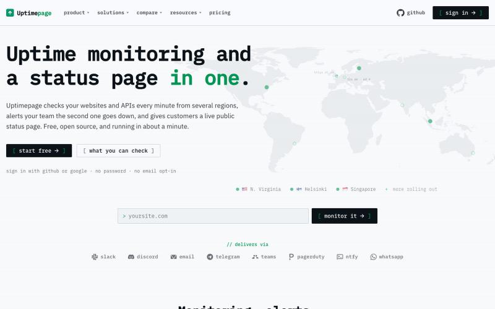Click the WhatsApp icon

point(374,256)
